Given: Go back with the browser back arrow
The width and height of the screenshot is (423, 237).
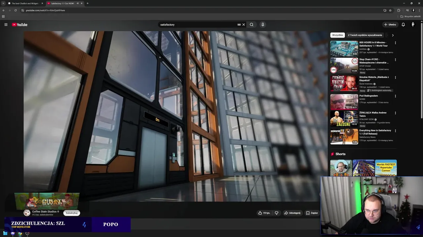Looking at the screenshot, I should click(4, 10).
